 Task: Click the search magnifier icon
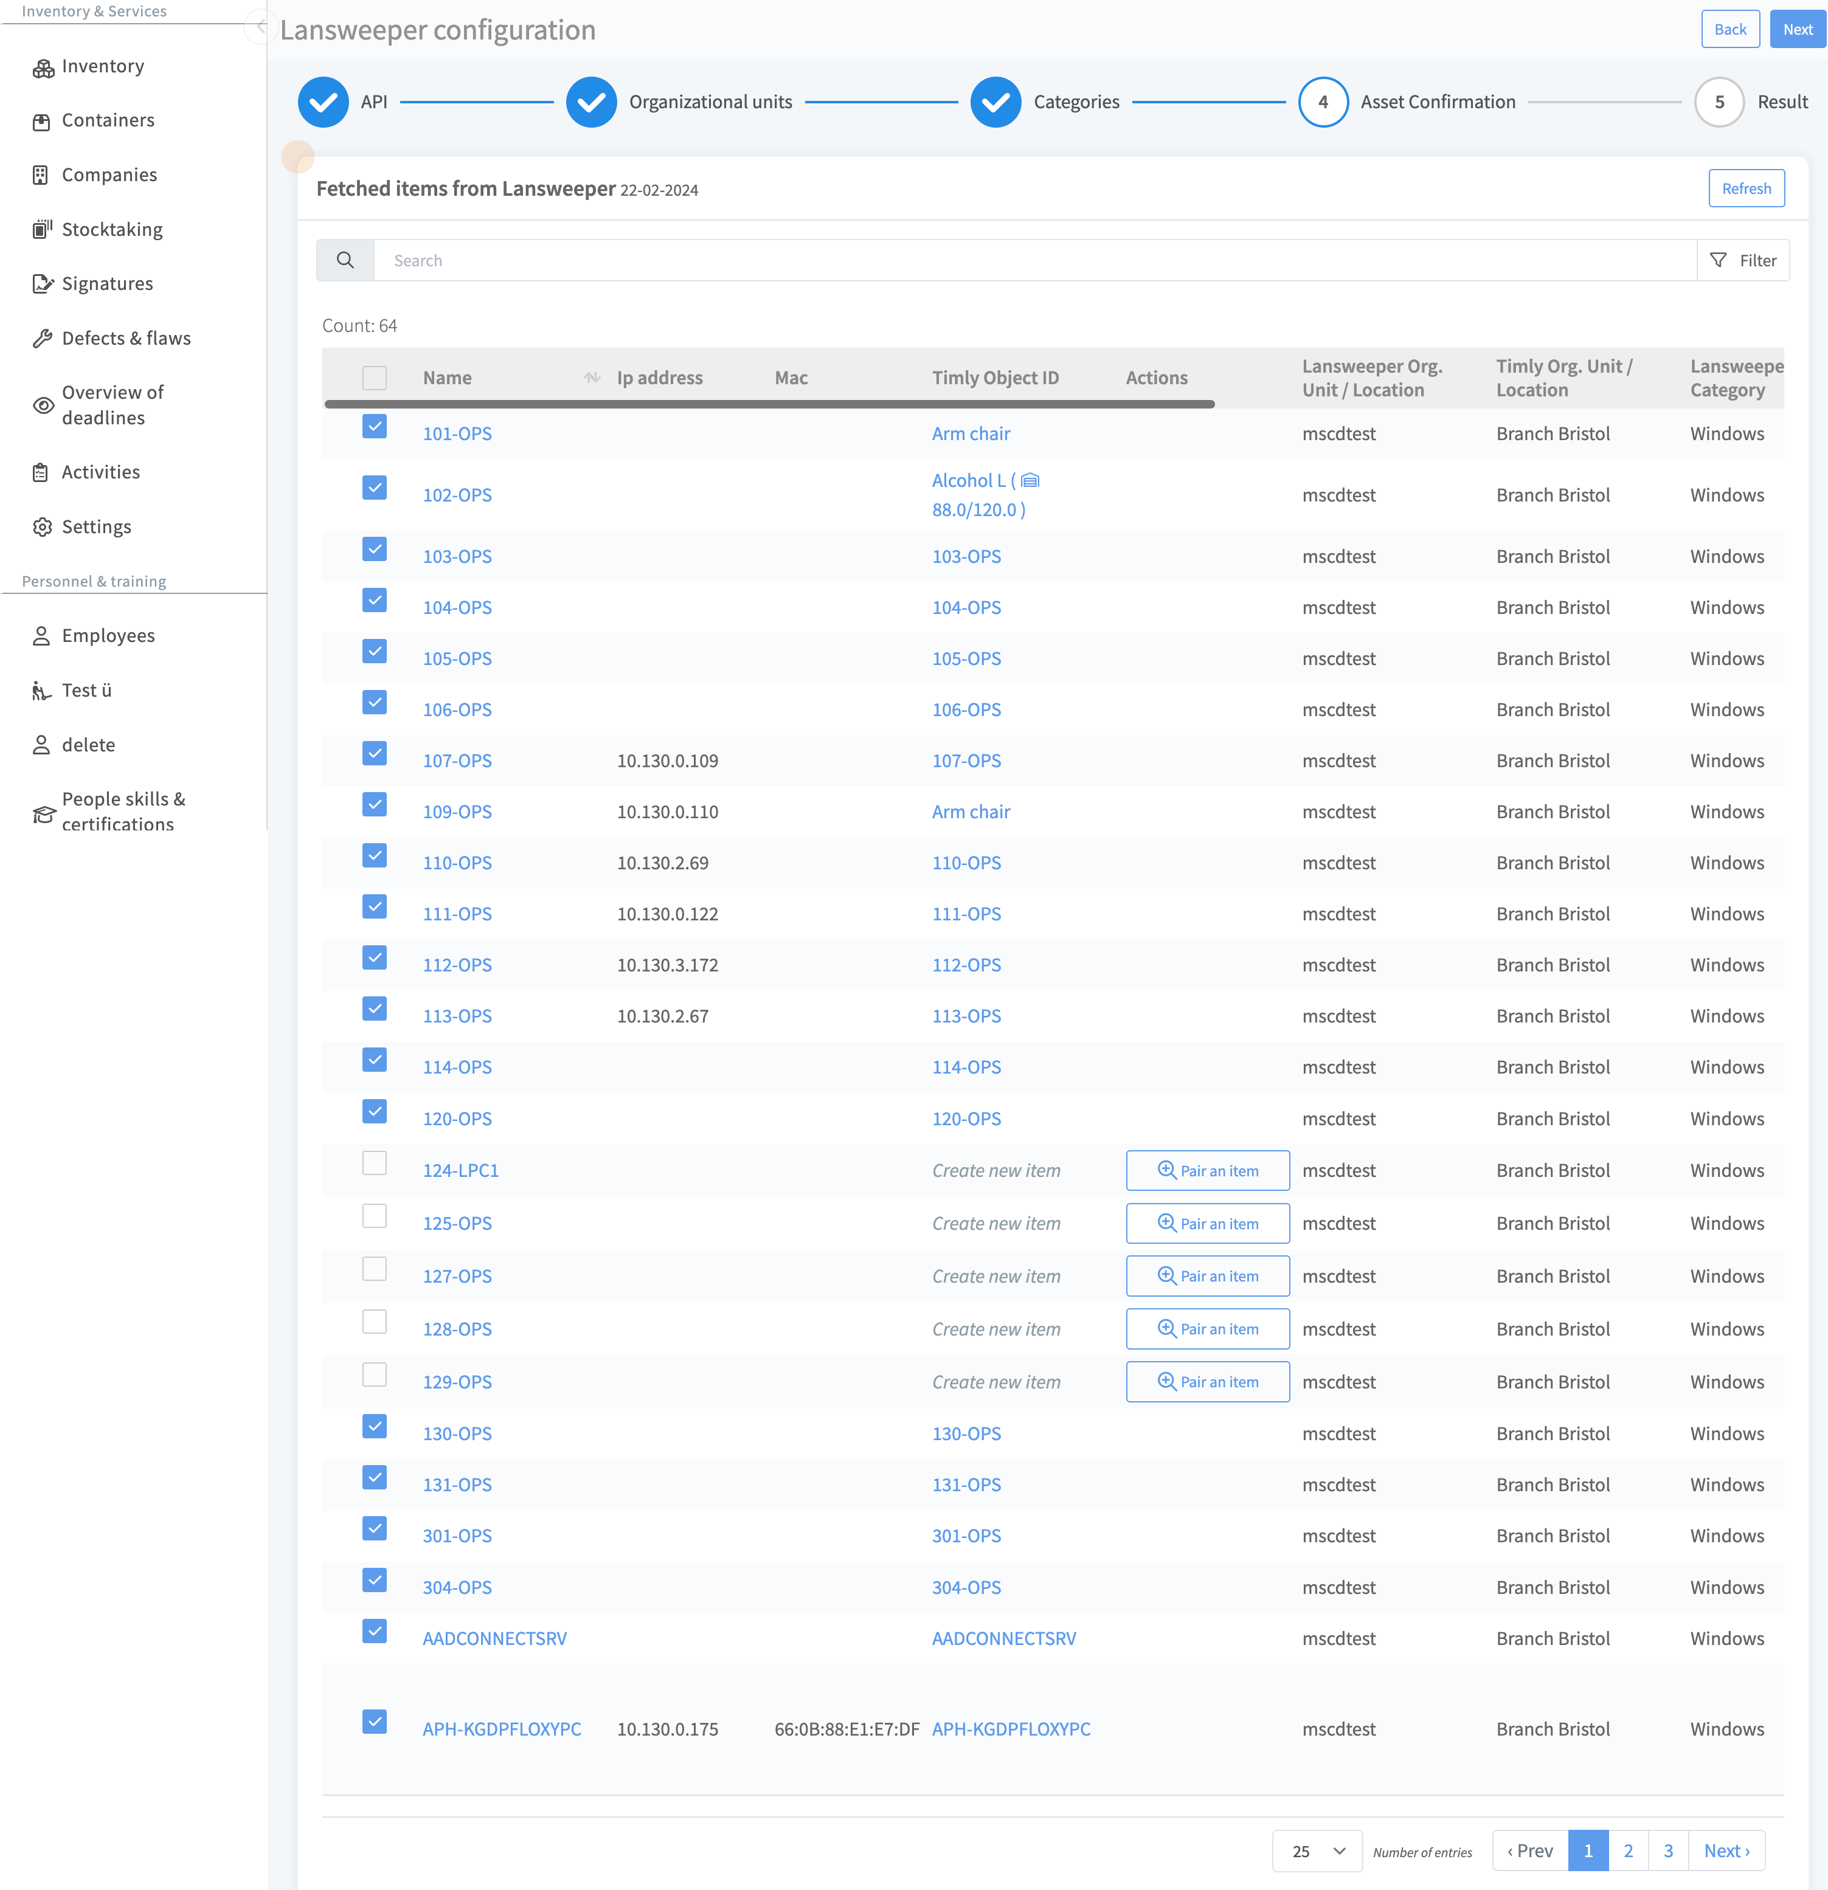pos(345,260)
